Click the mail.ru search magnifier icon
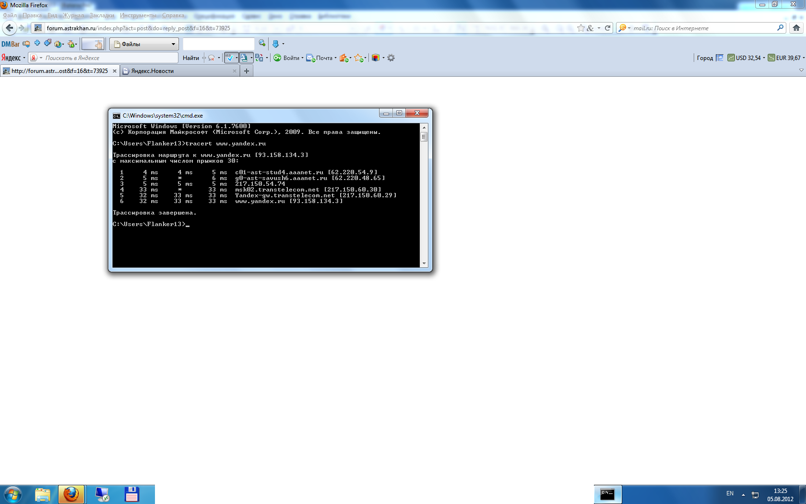806x504 pixels. pyautogui.click(x=780, y=28)
